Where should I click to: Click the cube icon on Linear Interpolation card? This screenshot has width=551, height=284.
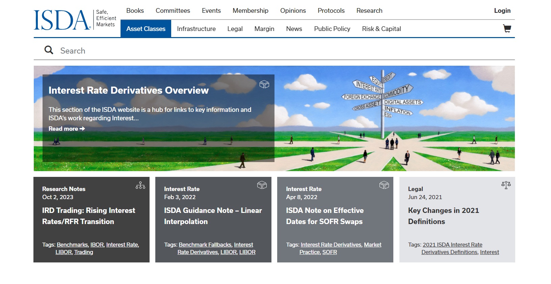point(262,185)
